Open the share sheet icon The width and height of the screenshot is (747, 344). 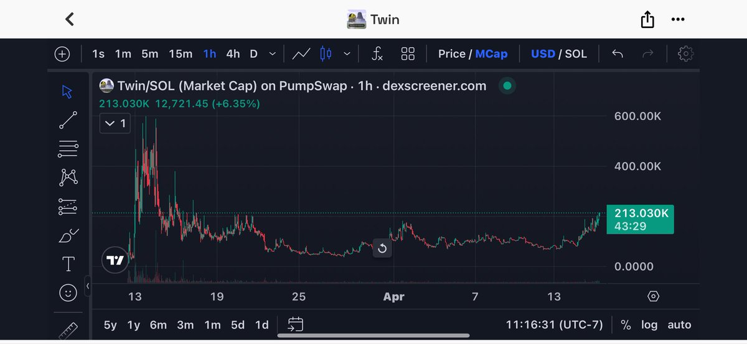[x=647, y=20]
